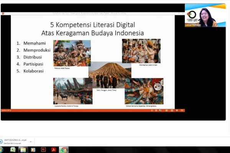Image resolution: width=230 pixels, height=153 pixels.
Task: Select the Lestari Nurhajati video tile
Action: (x=205, y=15)
